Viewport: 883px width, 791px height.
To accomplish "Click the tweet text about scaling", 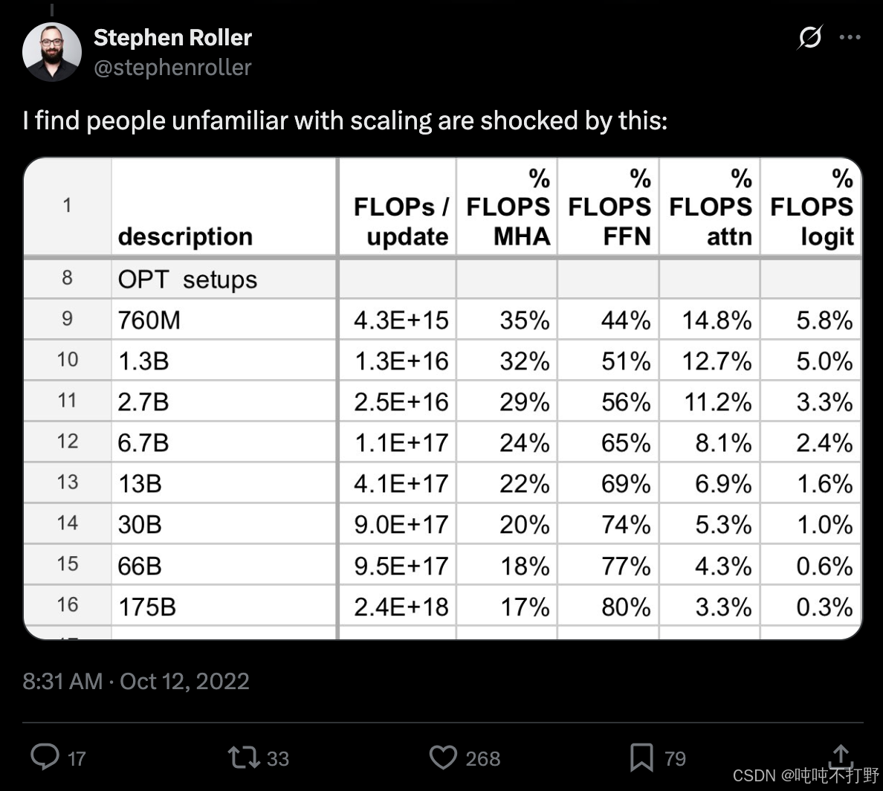I will pos(345,120).
